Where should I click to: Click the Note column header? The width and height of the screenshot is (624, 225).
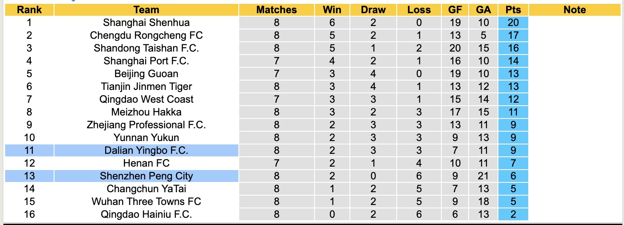[x=575, y=10]
